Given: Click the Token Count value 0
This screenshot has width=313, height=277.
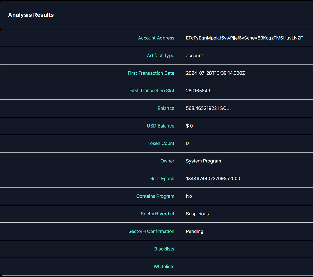Looking at the screenshot, I should tap(187, 143).
